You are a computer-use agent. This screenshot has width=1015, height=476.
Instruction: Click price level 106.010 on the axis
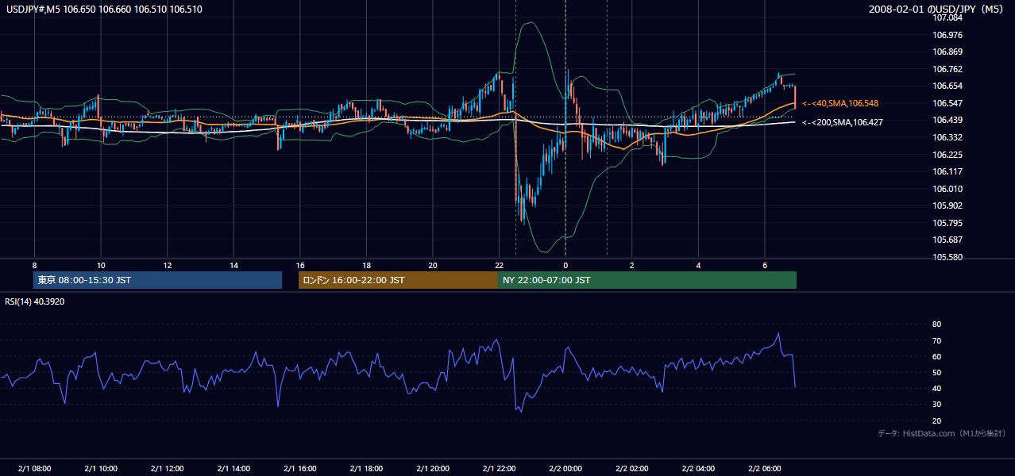[x=947, y=189]
